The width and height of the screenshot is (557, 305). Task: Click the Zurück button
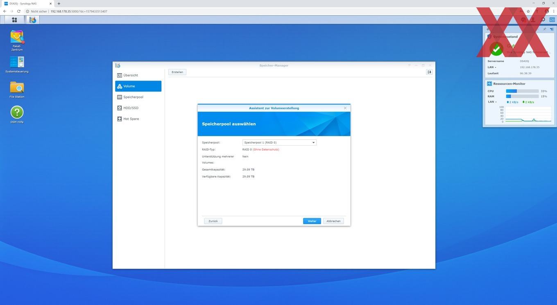coord(213,221)
